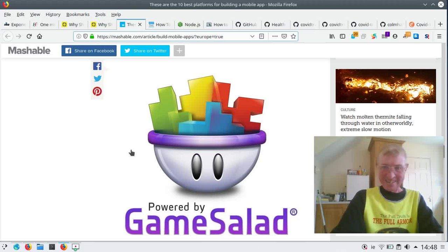Image resolution: width=448 pixels, height=252 pixels.
Task: Toggle the volume icon in system tray
Action: coord(407,247)
